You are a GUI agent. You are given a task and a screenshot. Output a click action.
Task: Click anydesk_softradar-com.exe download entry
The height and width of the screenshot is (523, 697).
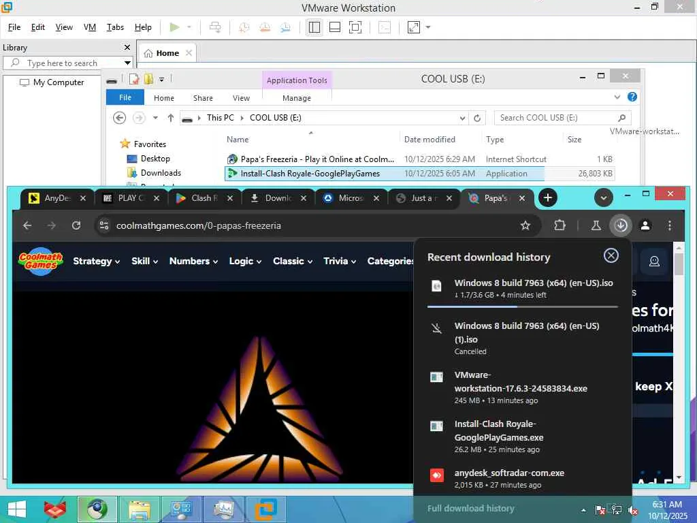click(523, 479)
